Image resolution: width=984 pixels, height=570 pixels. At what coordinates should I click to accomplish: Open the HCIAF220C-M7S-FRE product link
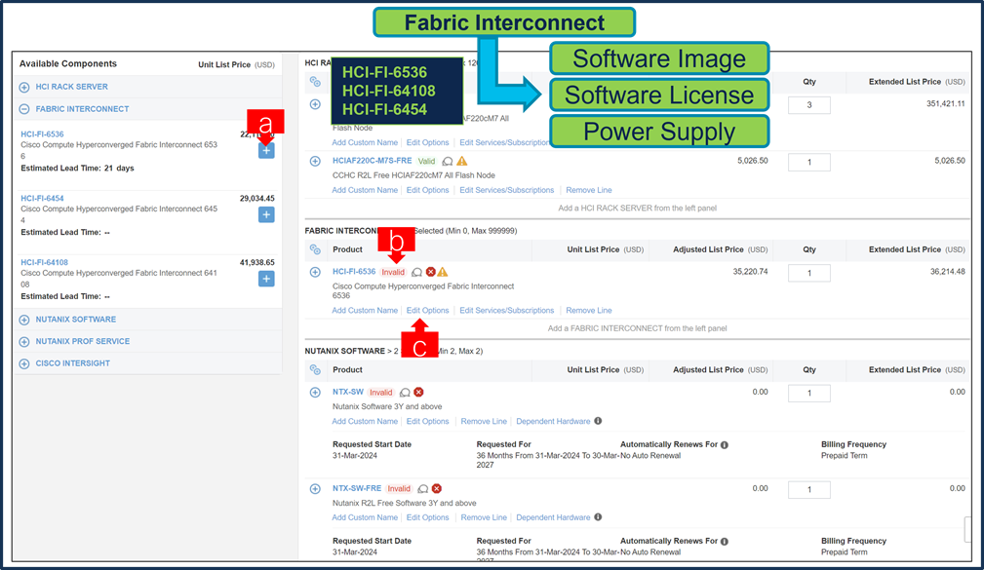[373, 161]
